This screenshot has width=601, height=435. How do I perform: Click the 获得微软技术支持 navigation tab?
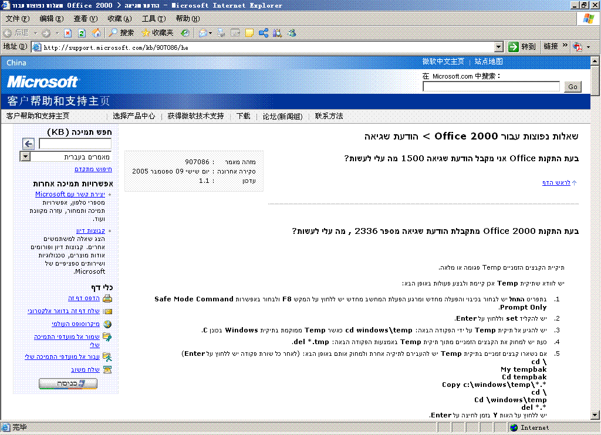tap(195, 116)
